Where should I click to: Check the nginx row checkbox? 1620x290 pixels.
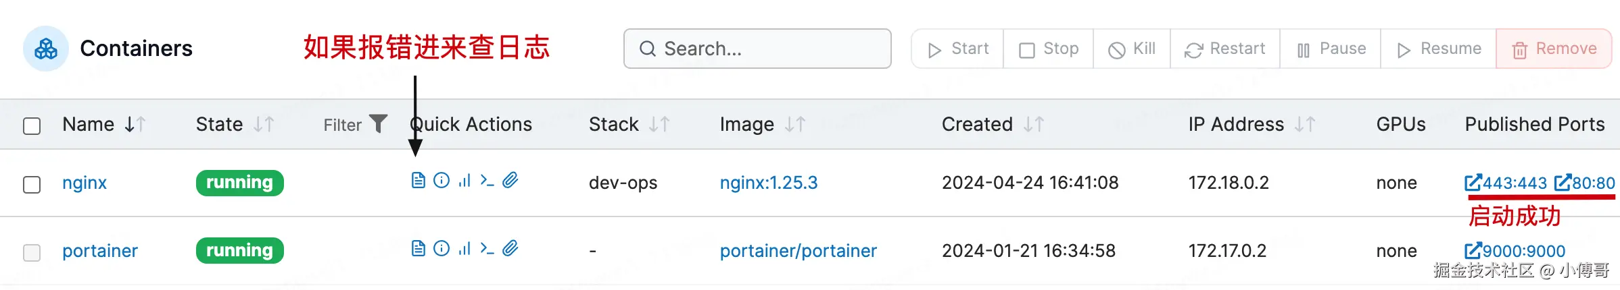click(x=32, y=185)
